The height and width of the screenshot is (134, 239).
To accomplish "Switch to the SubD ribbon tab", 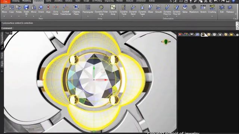I will tap(78, 1).
